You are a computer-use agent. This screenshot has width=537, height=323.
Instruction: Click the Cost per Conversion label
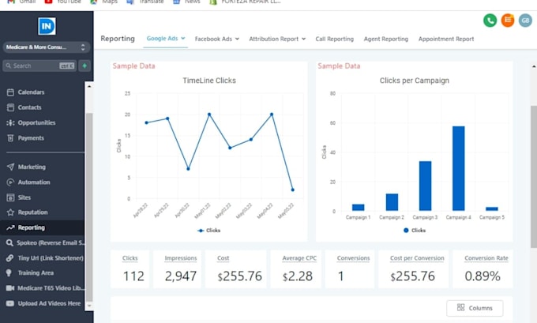tap(417, 258)
